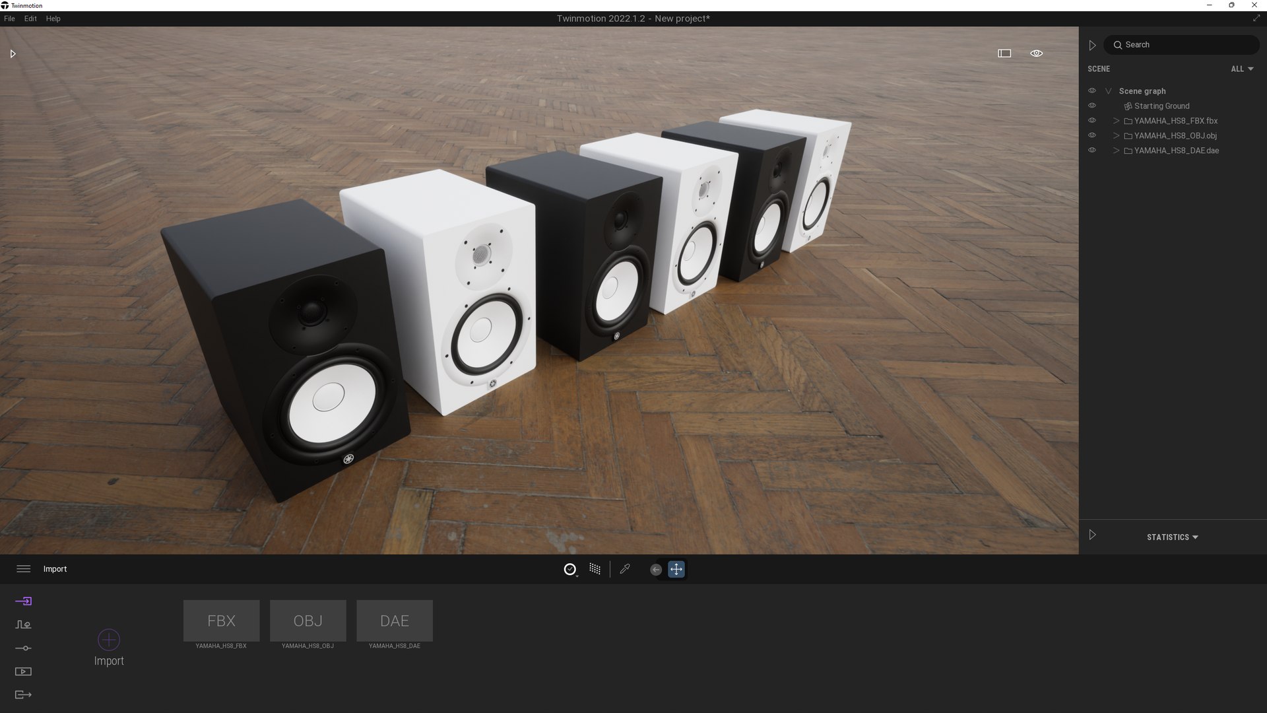
Task: Open the Export sidebar icon
Action: [23, 695]
